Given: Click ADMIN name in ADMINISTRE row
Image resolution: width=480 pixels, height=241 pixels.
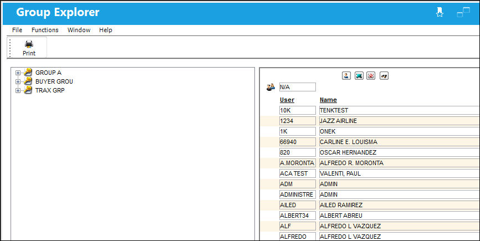Looking at the screenshot, I should click(399, 194).
